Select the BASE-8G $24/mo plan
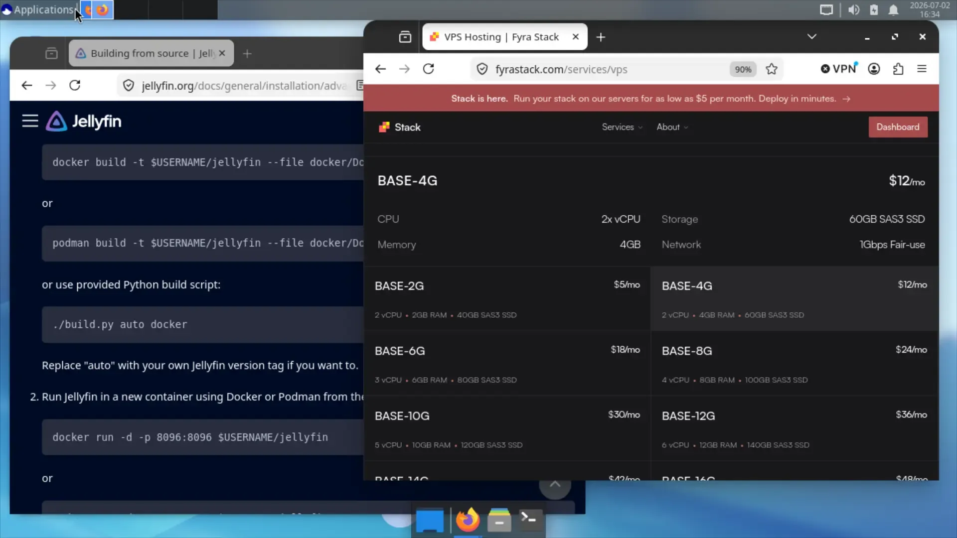Image resolution: width=957 pixels, height=538 pixels. [795, 364]
